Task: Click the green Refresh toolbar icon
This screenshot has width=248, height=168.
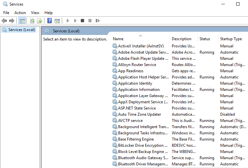Action: 32,21
